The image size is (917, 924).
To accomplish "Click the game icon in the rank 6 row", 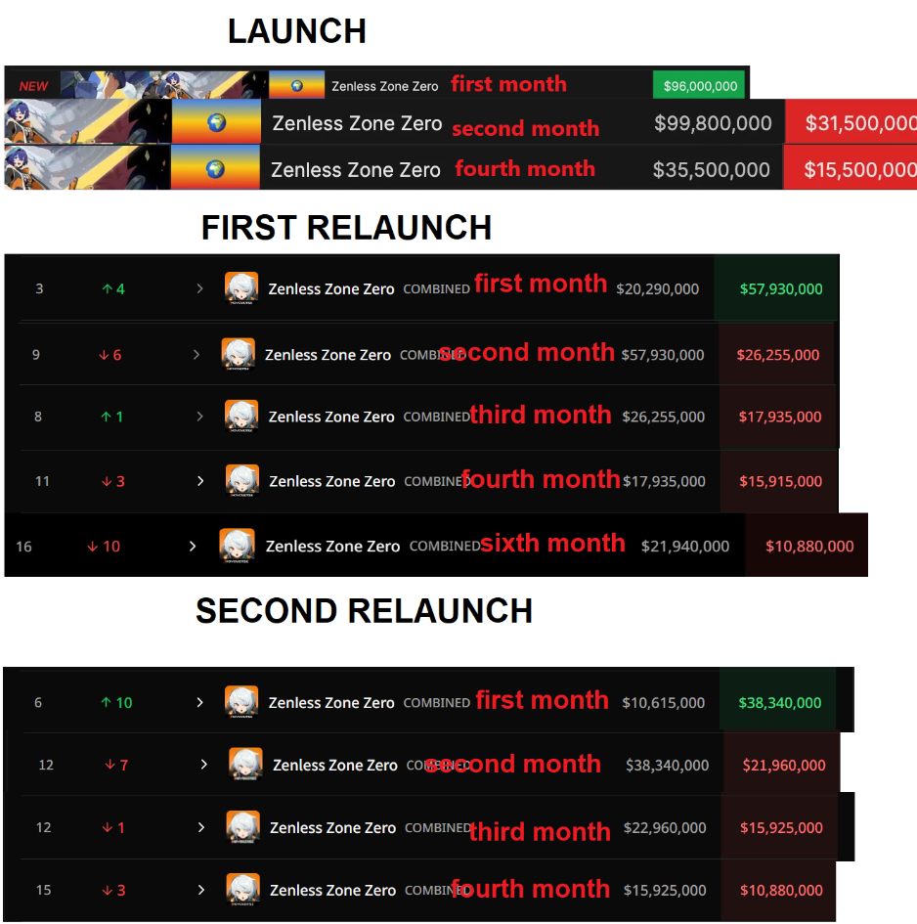I will coord(241,702).
